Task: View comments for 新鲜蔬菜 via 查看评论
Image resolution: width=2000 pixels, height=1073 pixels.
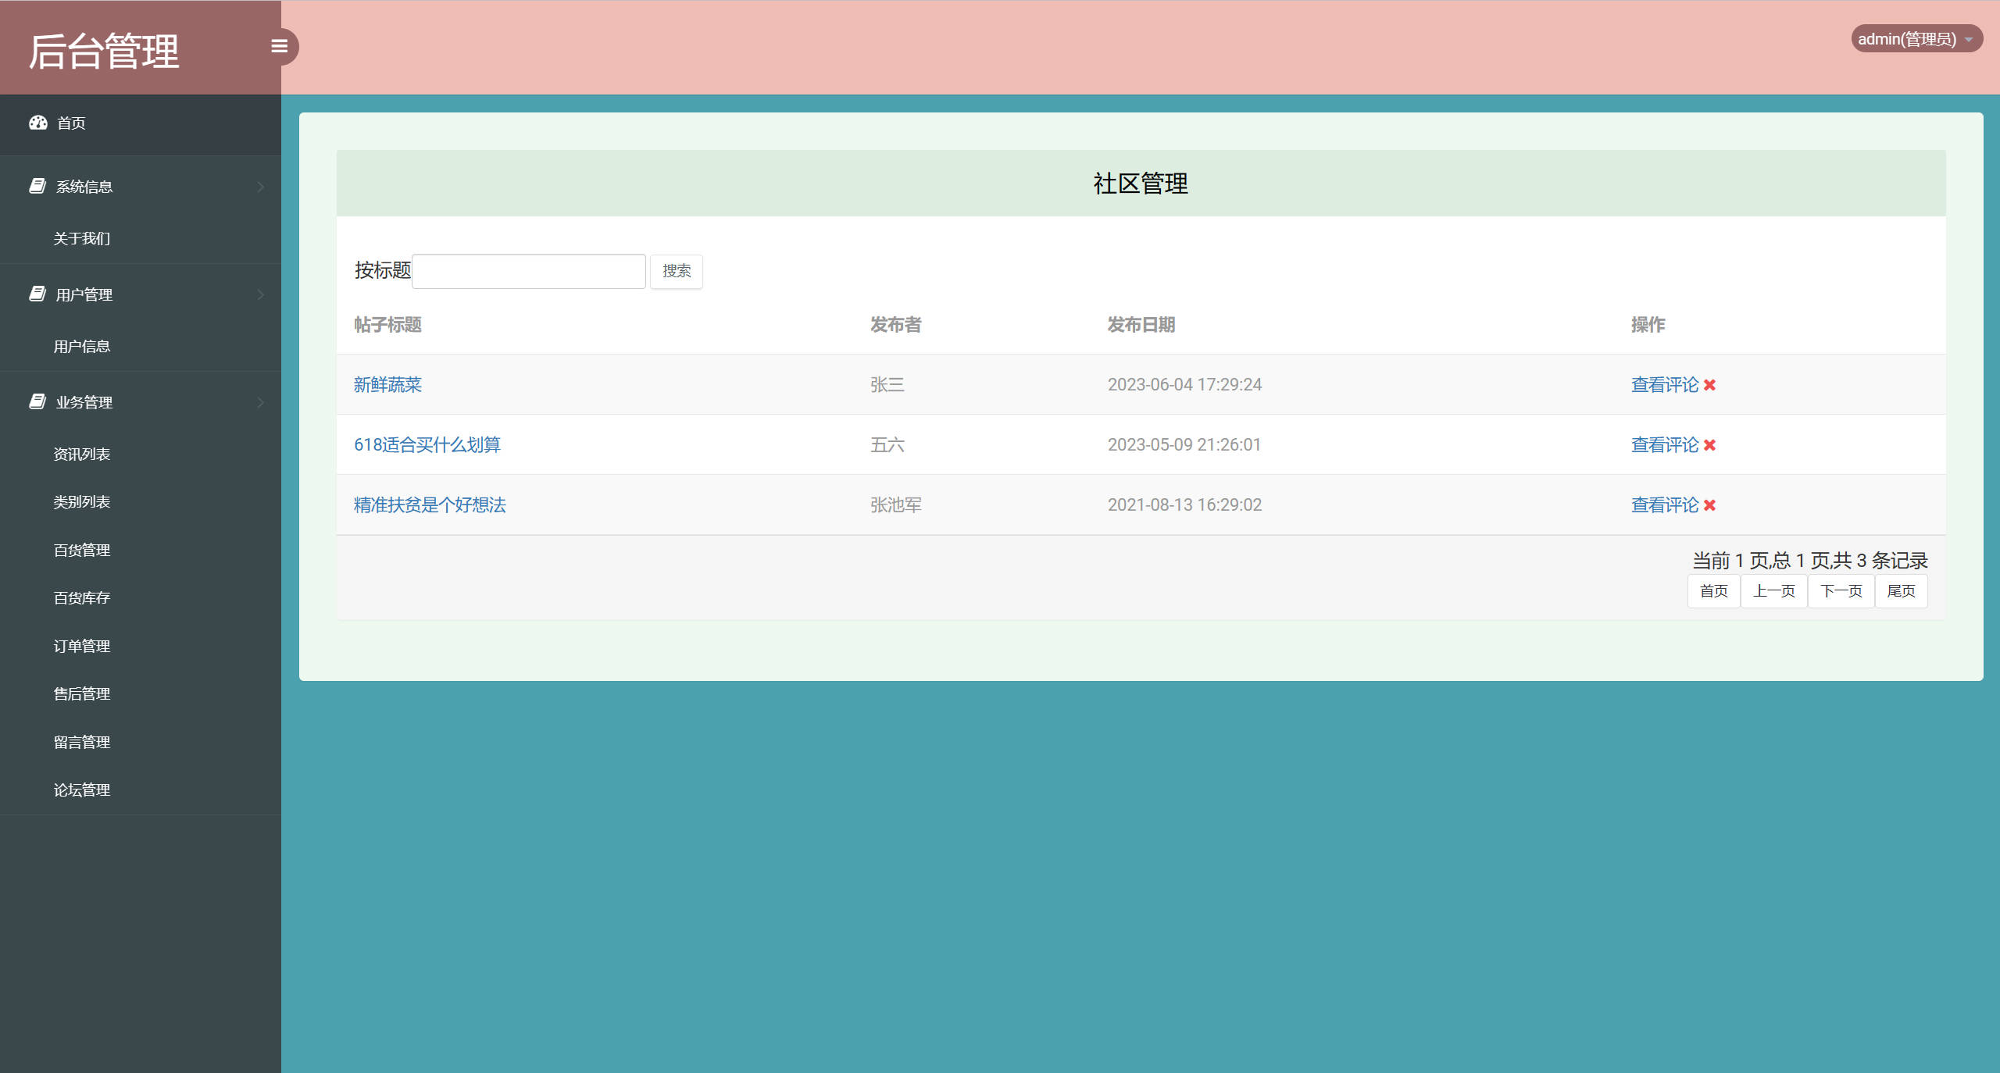Action: pos(1664,385)
